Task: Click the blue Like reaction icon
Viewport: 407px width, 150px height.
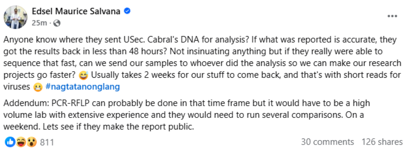Action: (11, 142)
